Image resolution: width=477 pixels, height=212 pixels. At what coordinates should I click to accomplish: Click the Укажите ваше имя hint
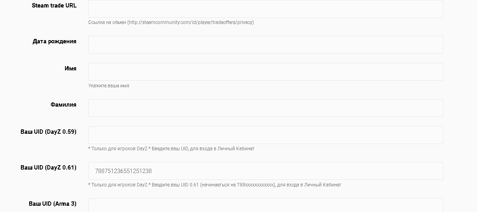tap(109, 86)
